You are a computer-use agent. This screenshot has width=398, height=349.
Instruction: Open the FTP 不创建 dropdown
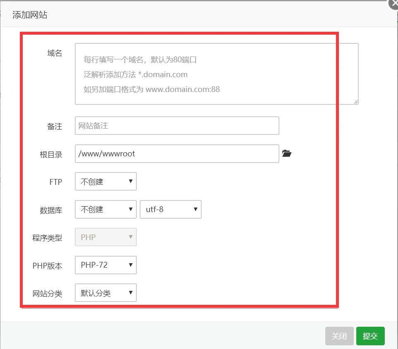105,181
